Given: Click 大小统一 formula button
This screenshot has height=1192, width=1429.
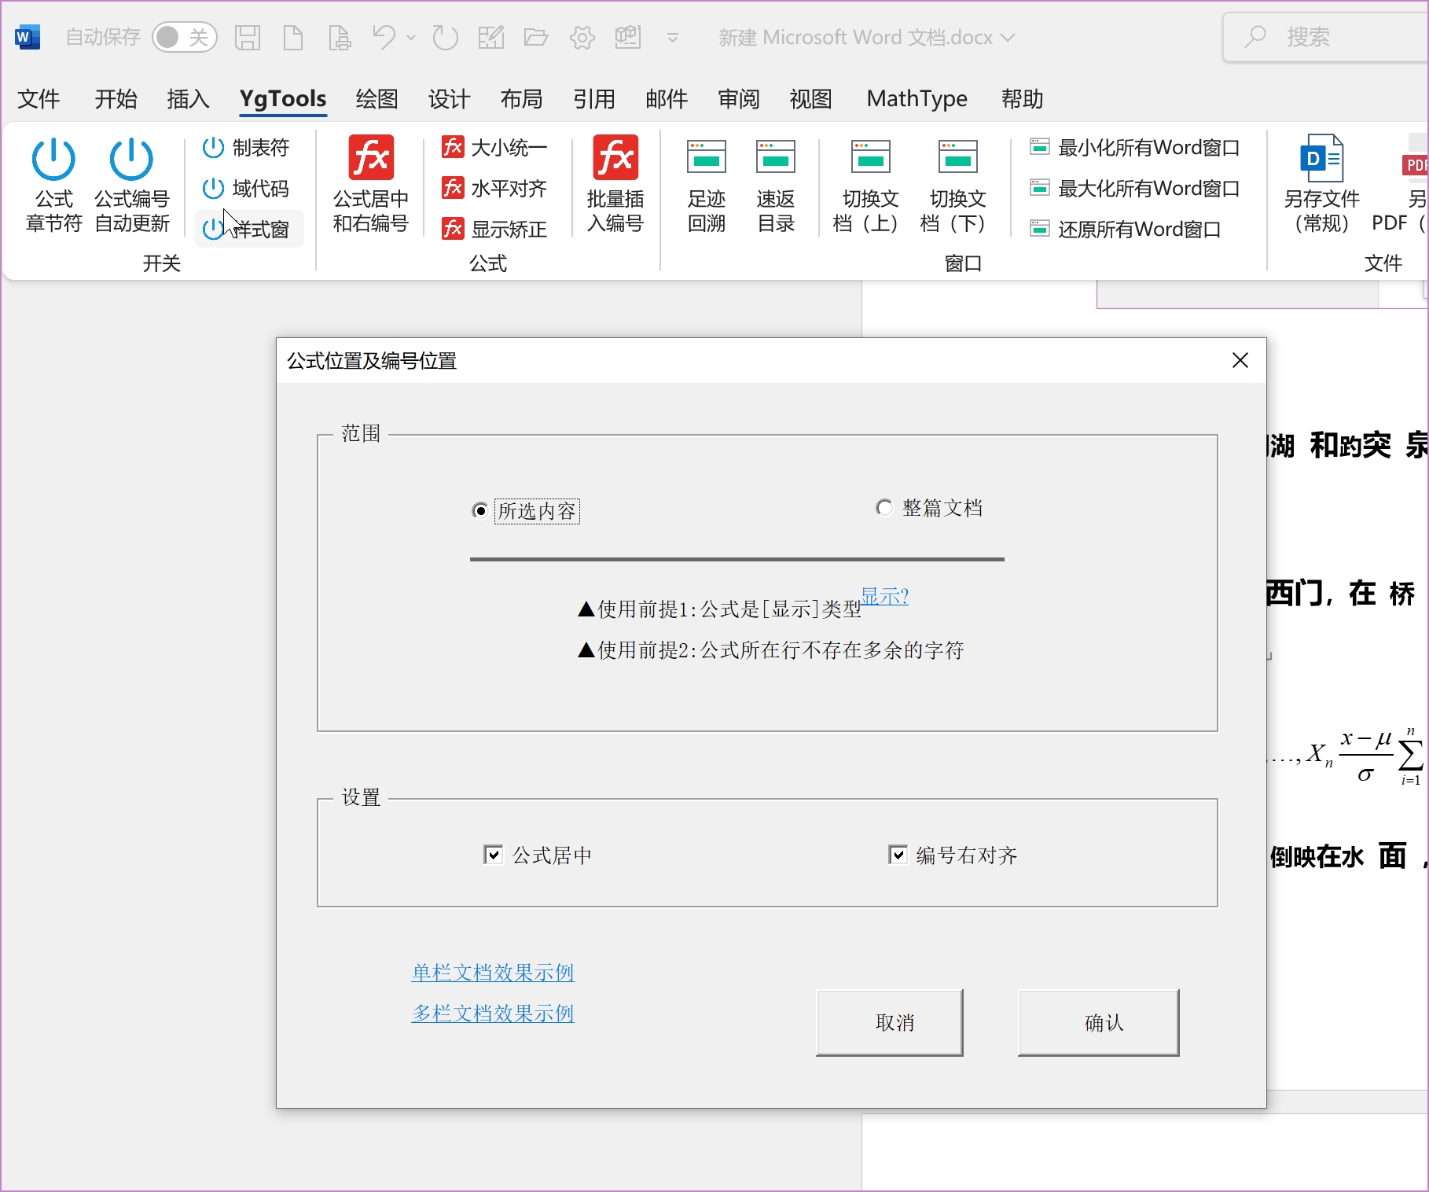Looking at the screenshot, I should 495,148.
